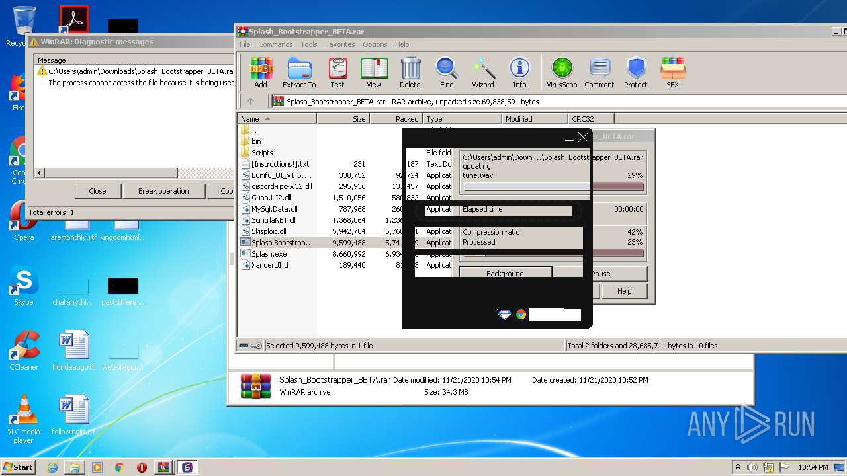This screenshot has height=476, width=847.
Task: Click the Message column header in Diagnostic messages
Action: (134, 60)
